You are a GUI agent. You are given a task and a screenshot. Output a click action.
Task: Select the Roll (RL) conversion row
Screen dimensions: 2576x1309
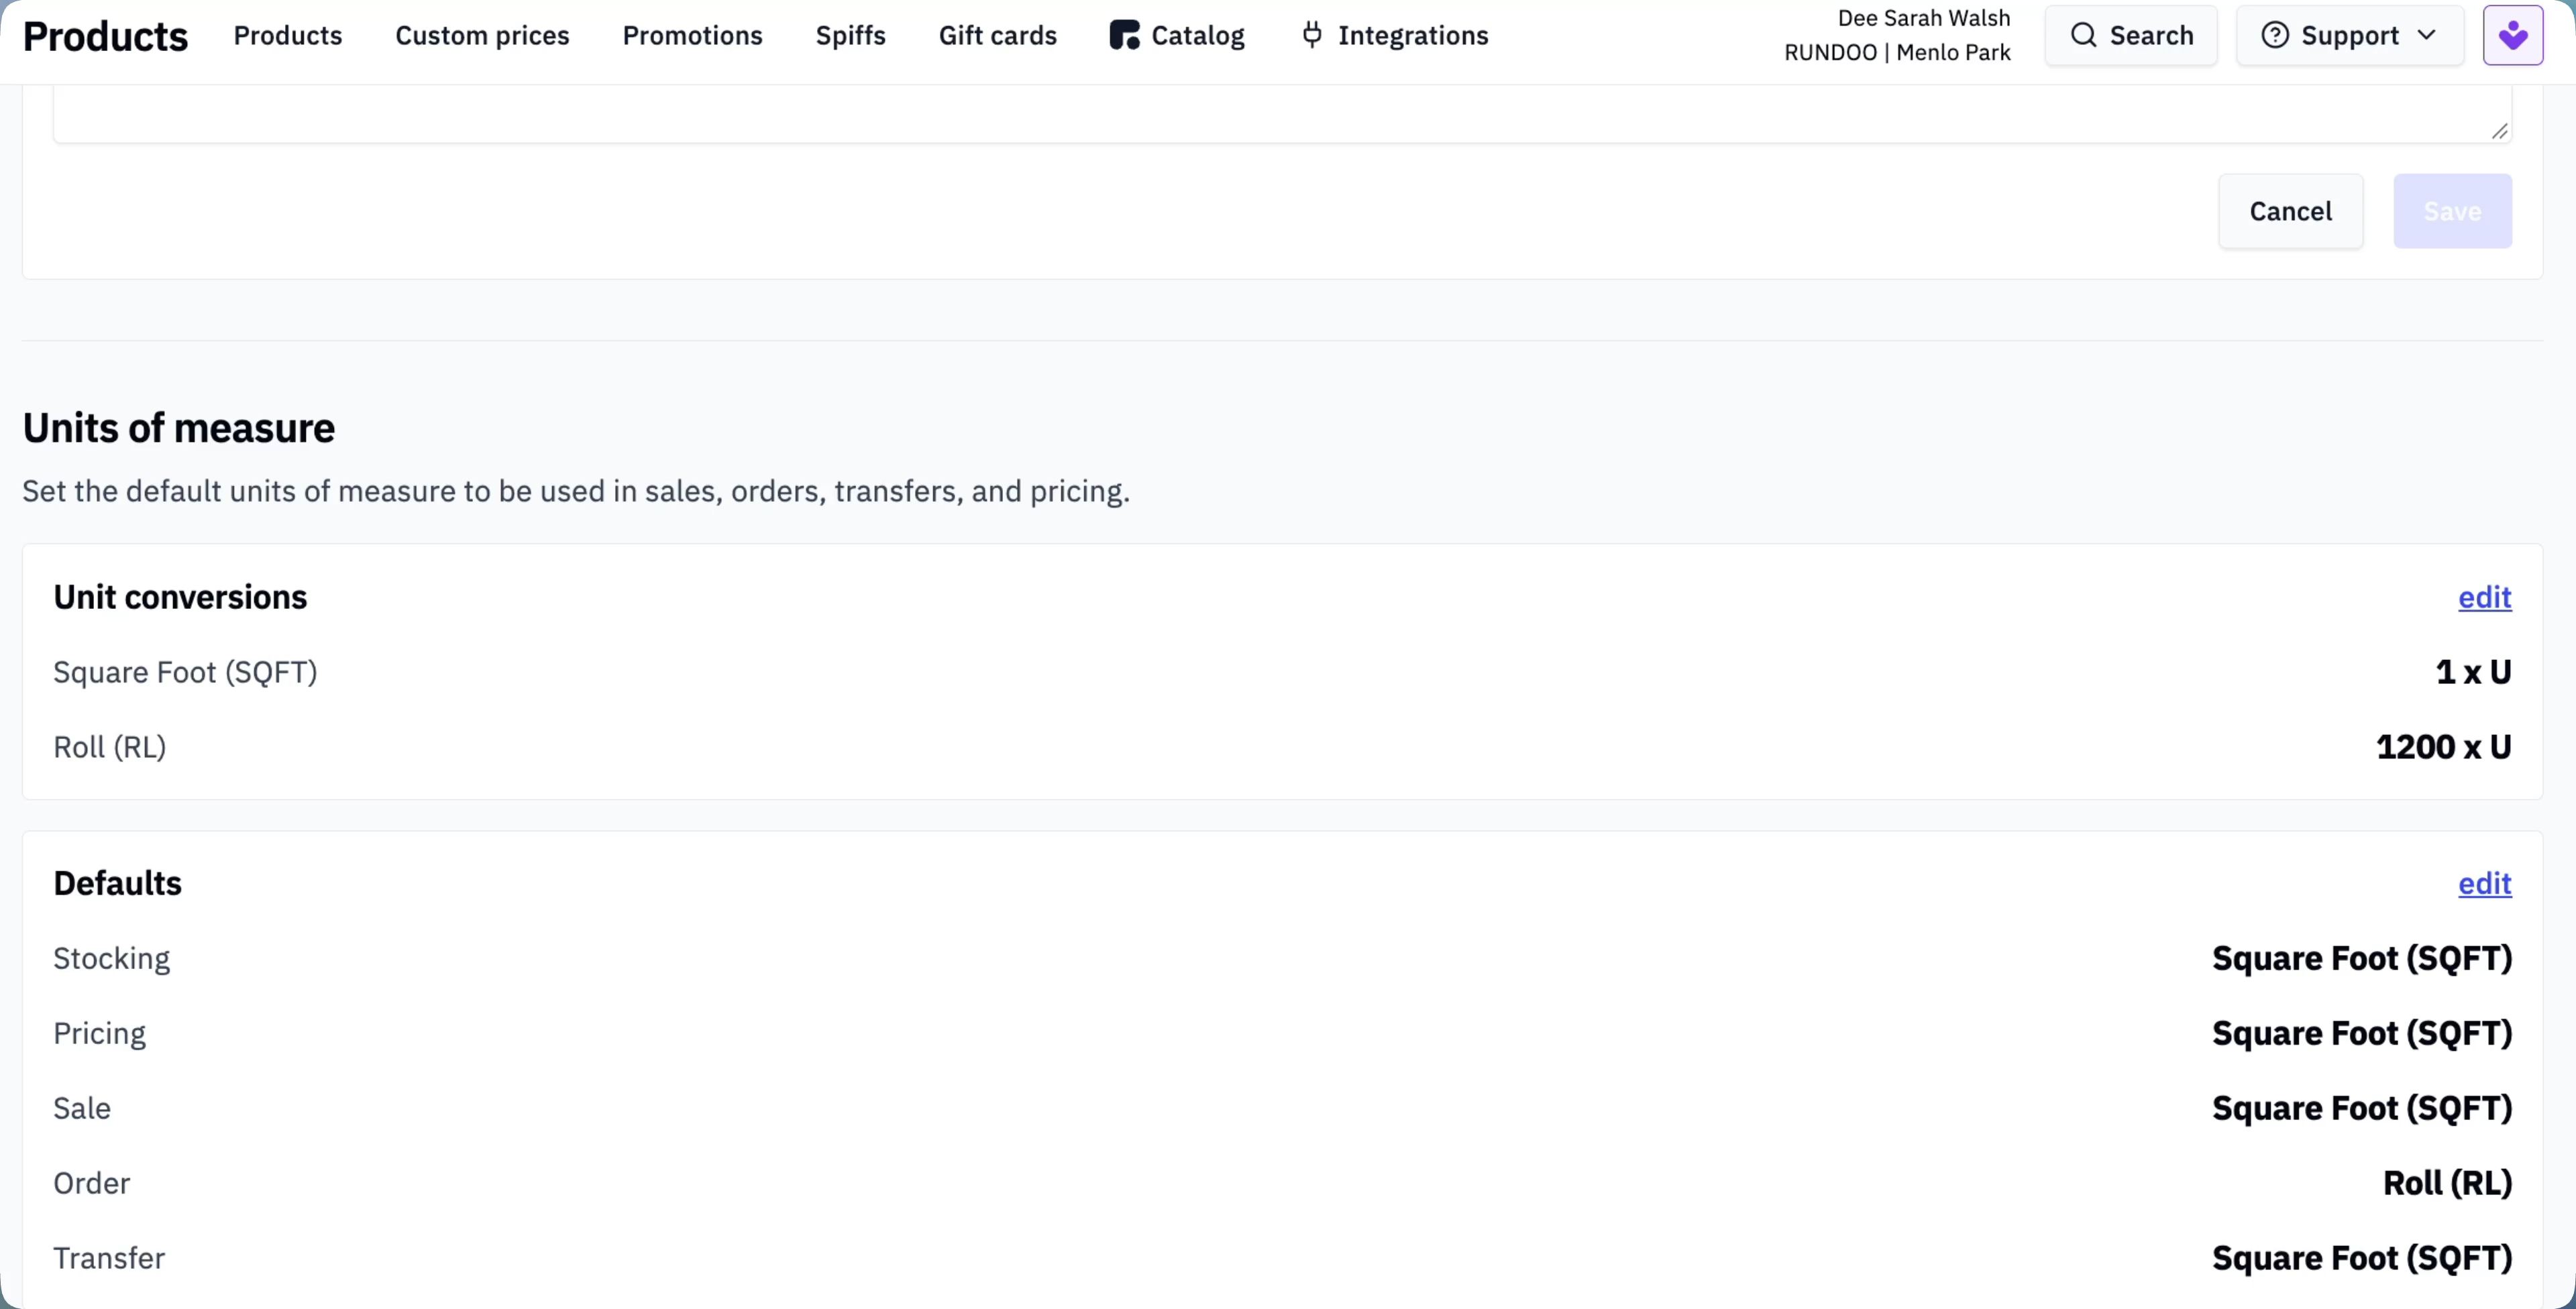1282,747
